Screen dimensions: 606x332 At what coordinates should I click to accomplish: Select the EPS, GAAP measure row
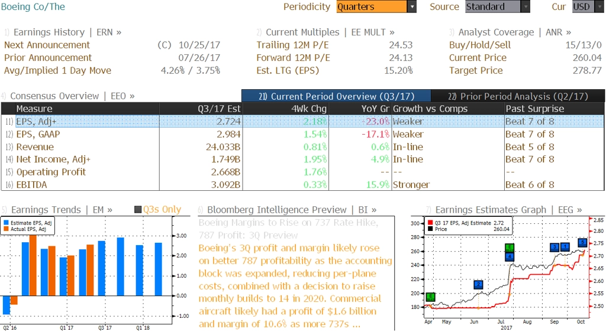(x=302, y=134)
